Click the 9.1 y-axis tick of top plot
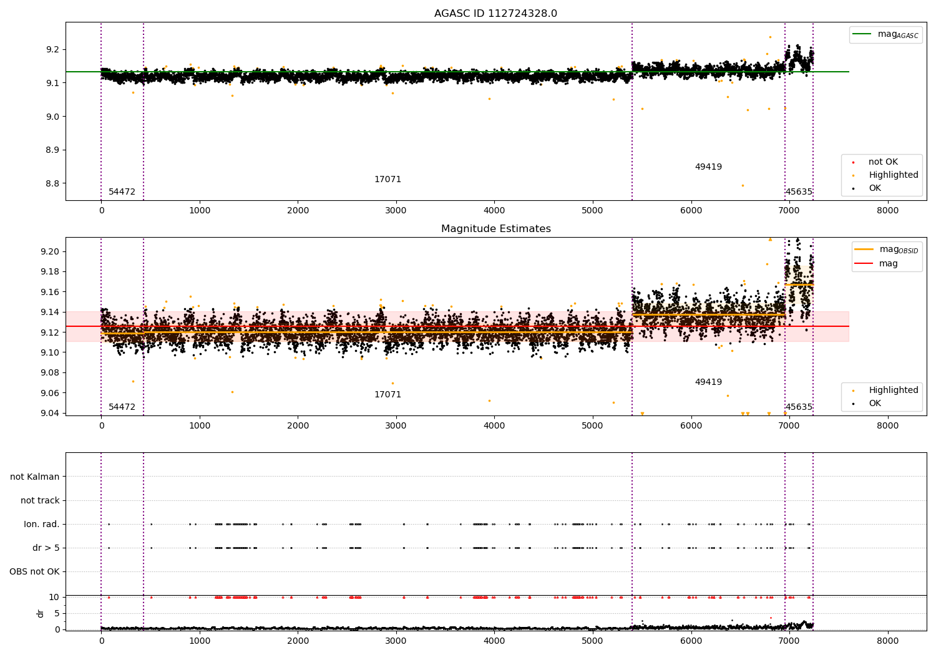Image resolution: width=936 pixels, height=655 pixels. coord(52,83)
